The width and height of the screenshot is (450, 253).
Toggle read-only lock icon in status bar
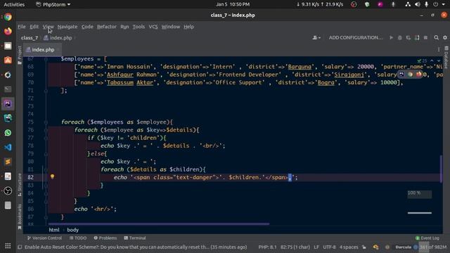[x=364, y=247]
